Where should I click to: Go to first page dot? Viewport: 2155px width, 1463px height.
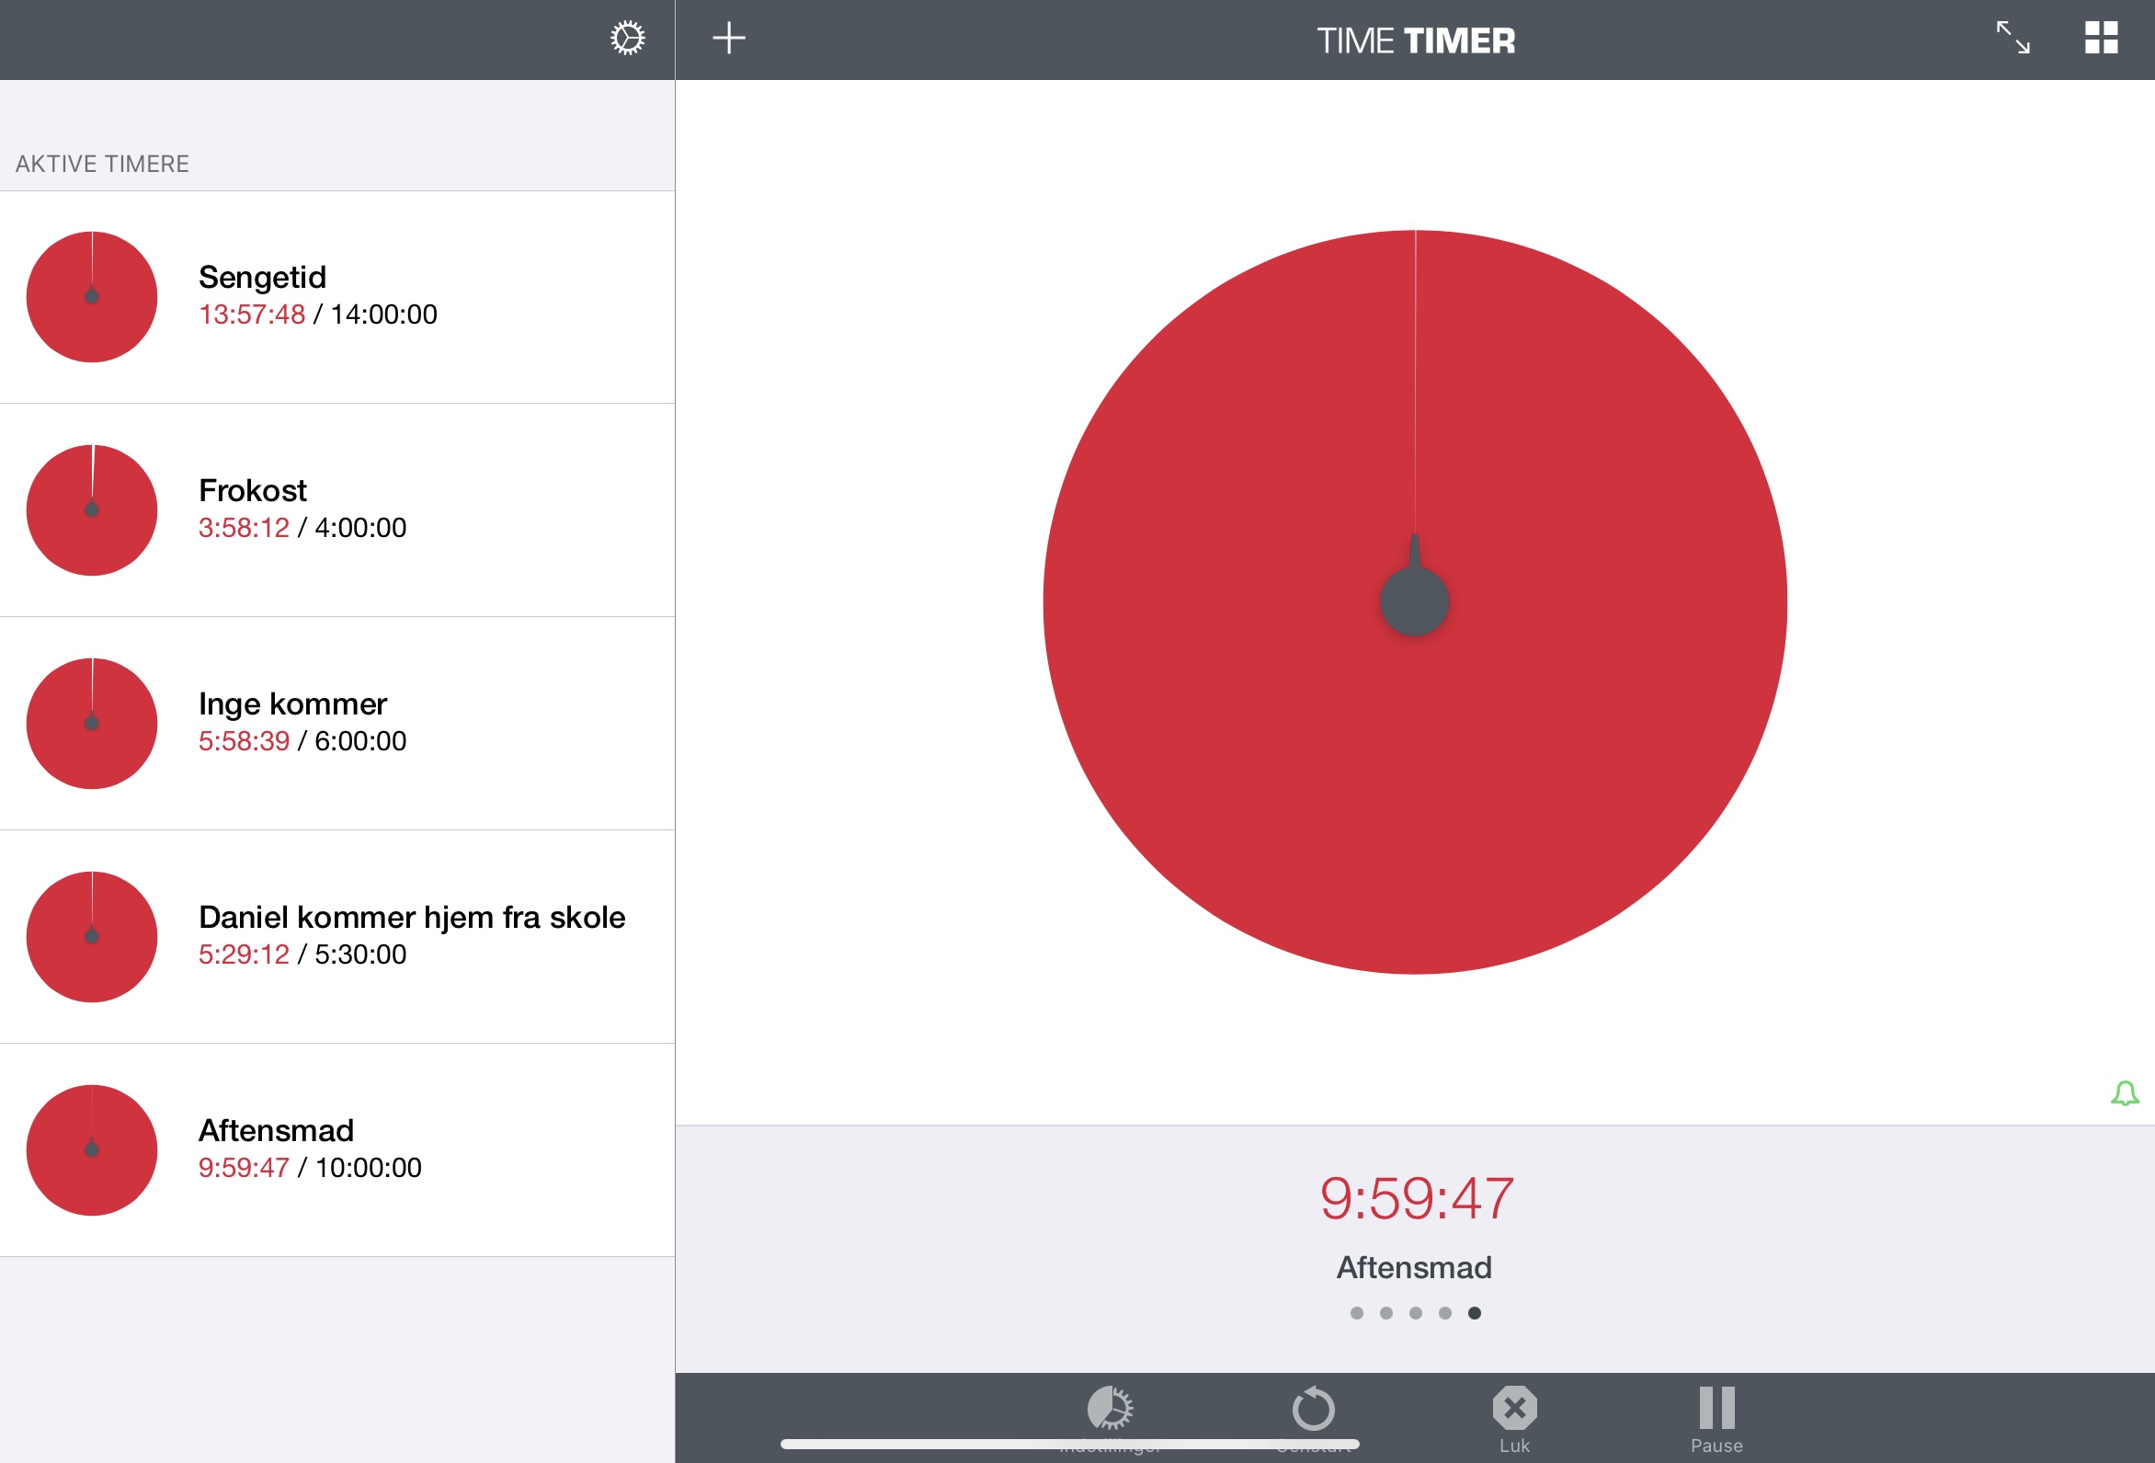tap(1357, 1313)
